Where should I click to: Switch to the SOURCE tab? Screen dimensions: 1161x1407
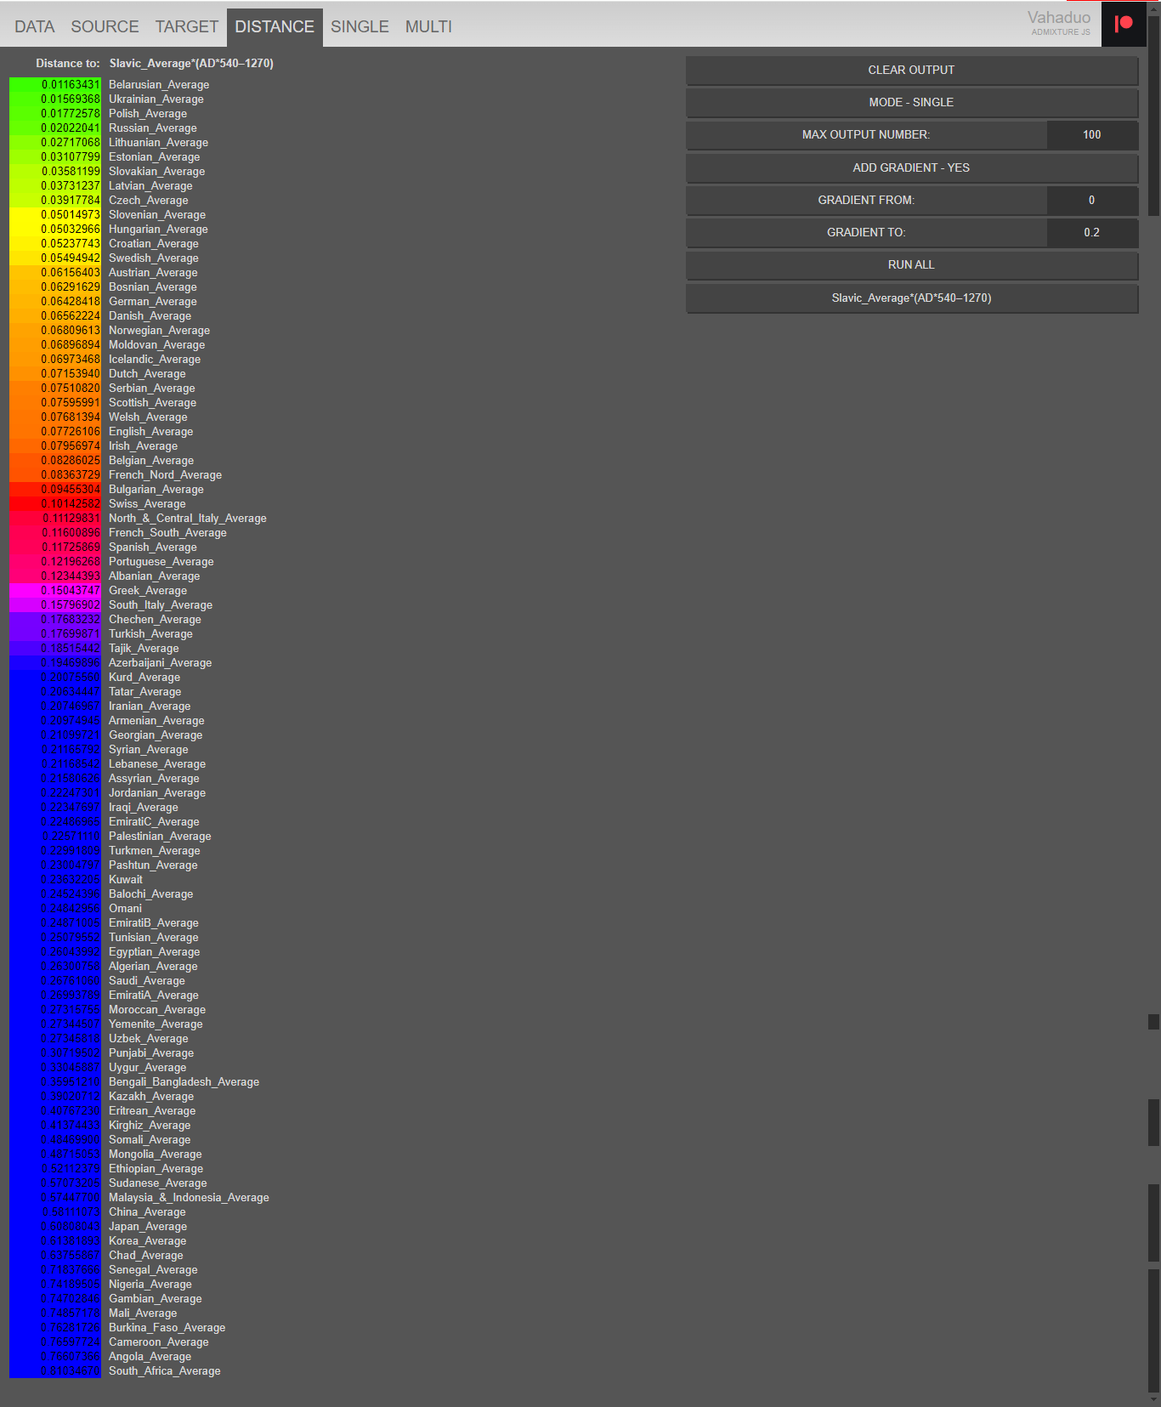[105, 27]
